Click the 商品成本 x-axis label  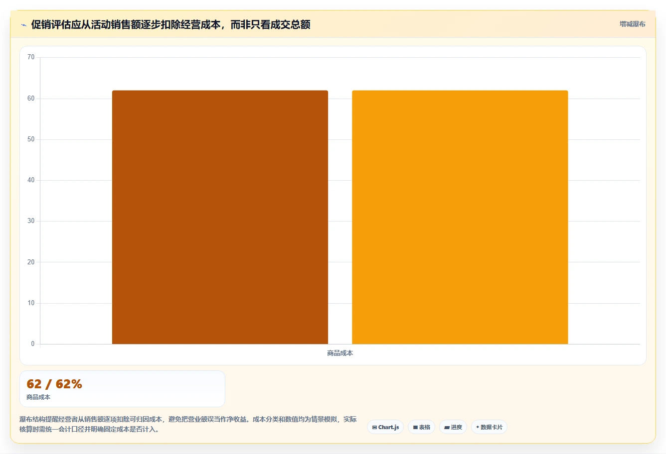[340, 353]
